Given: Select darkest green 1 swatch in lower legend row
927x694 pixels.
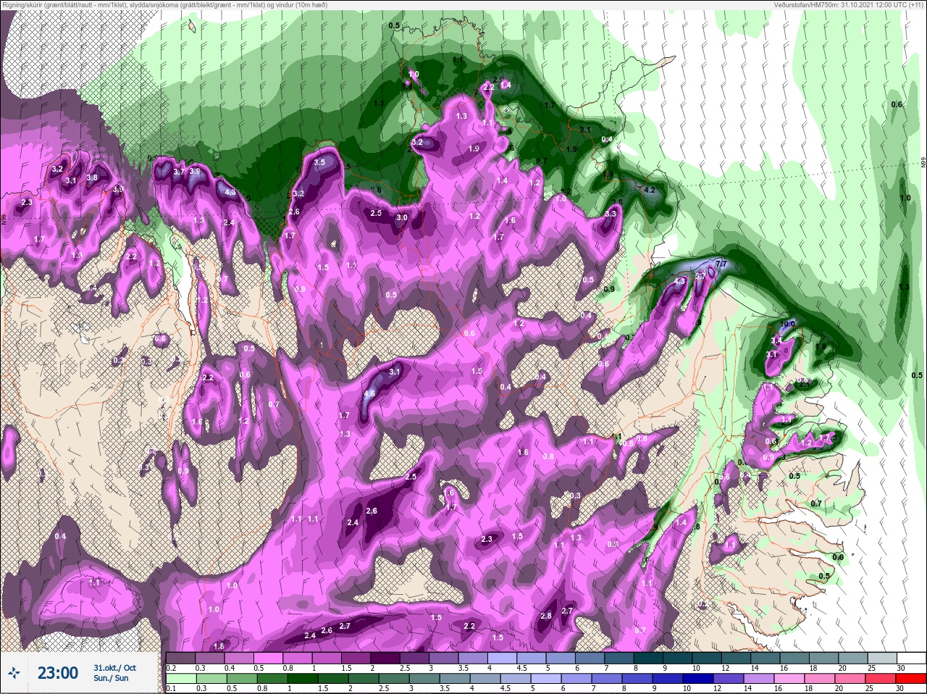Looking at the screenshot, I should tap(303, 679).
